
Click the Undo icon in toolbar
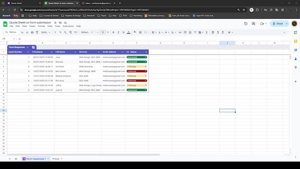point(22,32)
